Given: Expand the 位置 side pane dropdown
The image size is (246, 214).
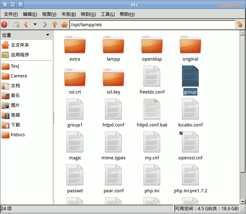Looking at the screenshot, I should [48, 35].
